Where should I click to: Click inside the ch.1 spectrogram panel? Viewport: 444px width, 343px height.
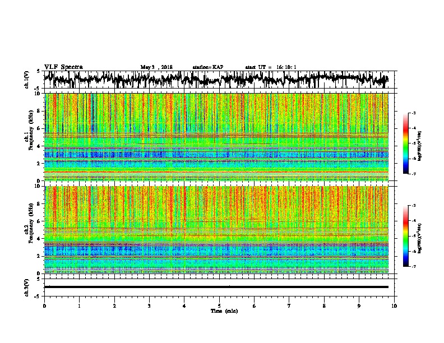pos(216,137)
